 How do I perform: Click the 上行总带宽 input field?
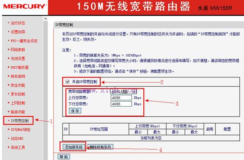point(121,98)
